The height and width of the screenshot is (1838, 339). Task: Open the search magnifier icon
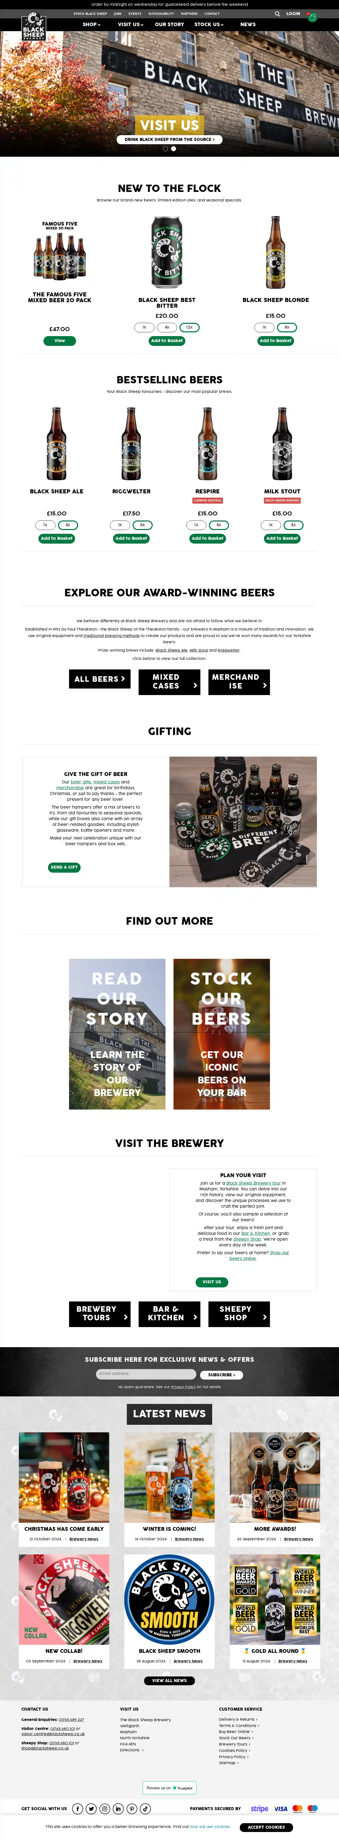277,14
